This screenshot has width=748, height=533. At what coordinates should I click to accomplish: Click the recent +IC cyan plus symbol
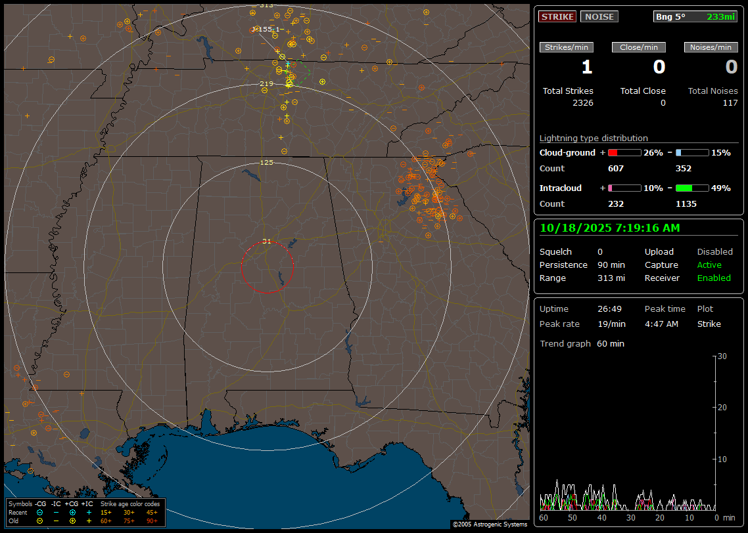click(89, 512)
